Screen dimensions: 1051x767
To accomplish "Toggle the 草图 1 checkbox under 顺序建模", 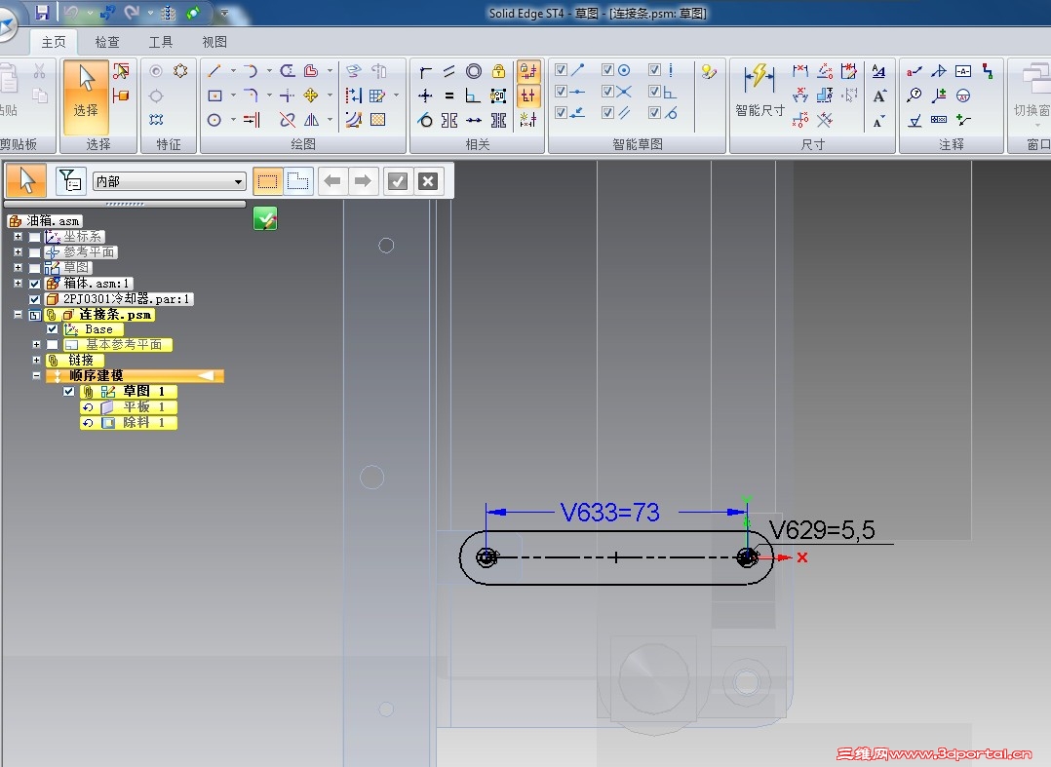I will (68, 391).
